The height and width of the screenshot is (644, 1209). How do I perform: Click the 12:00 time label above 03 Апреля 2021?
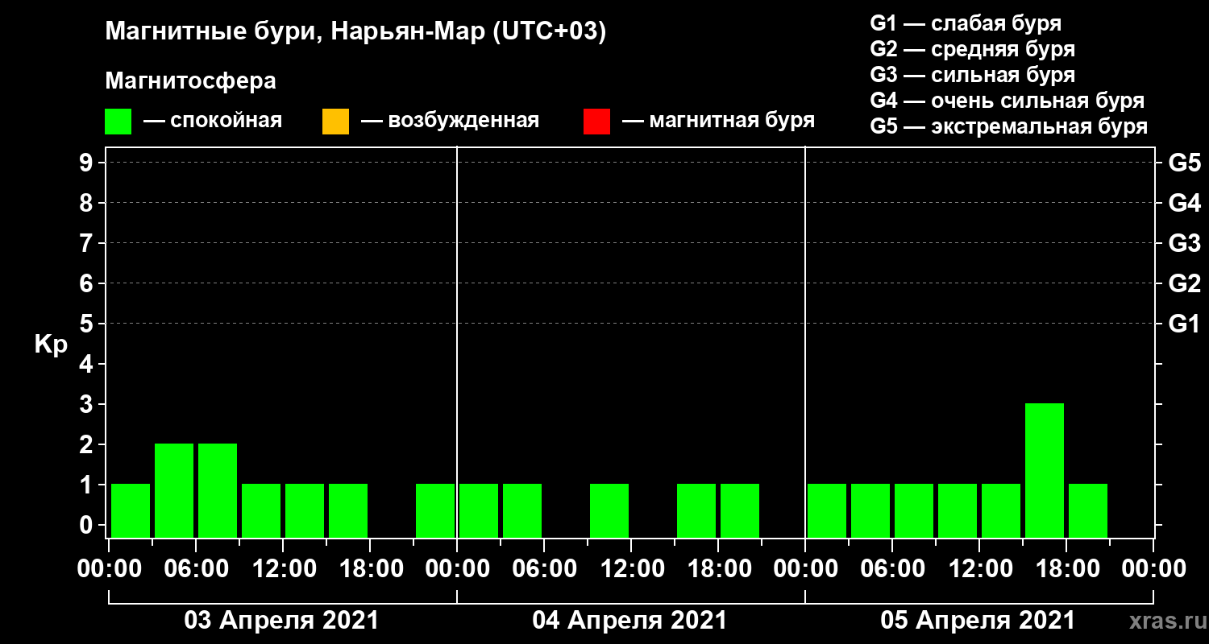coord(283,569)
